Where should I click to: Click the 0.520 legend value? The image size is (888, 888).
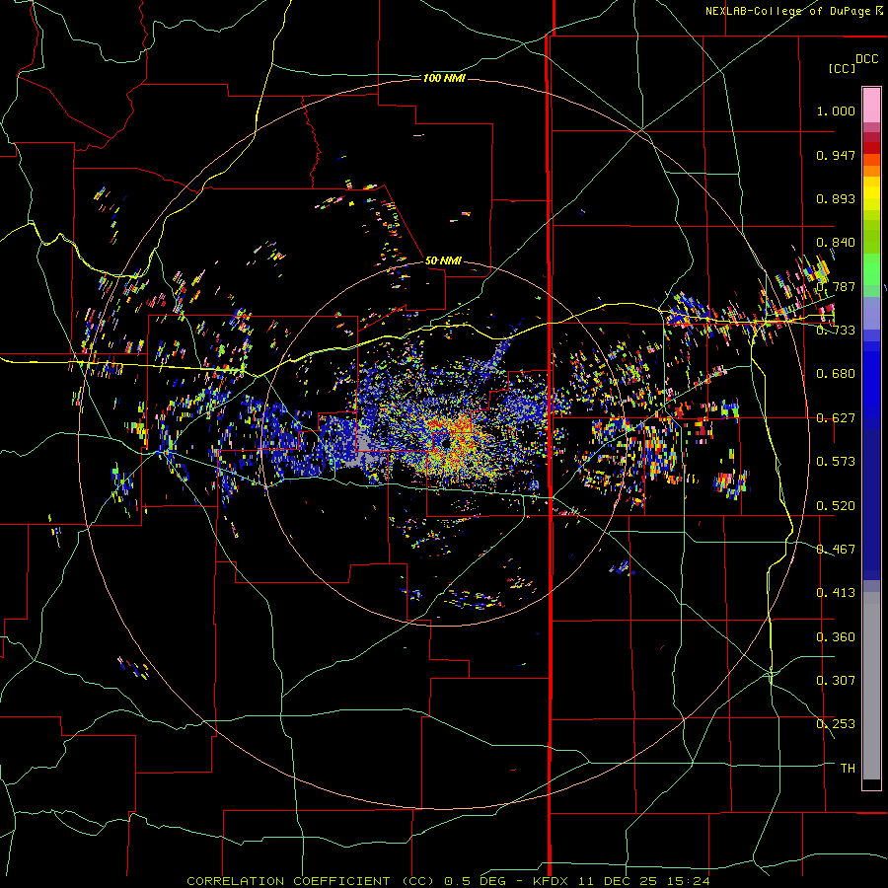pyautogui.click(x=836, y=506)
